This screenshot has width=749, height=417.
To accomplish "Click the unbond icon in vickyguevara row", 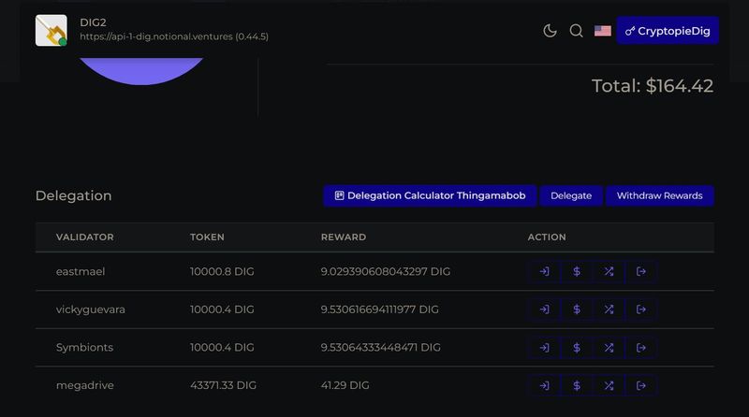I will point(641,309).
